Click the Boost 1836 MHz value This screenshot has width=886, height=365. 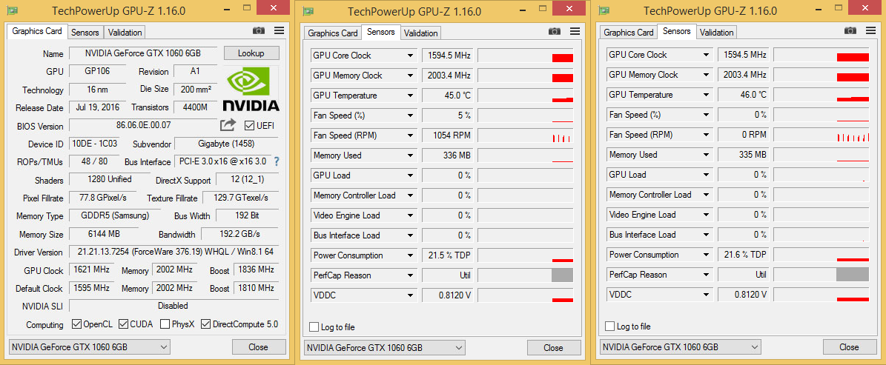[256, 269]
